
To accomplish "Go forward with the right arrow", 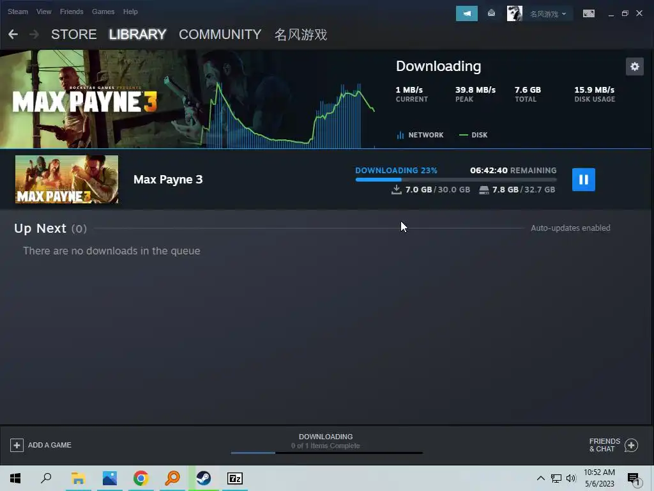I will (x=34, y=35).
